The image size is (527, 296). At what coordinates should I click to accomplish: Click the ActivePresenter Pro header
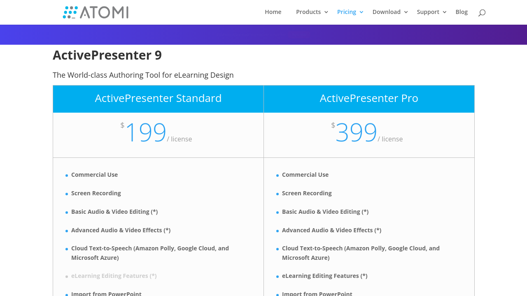[x=369, y=98]
